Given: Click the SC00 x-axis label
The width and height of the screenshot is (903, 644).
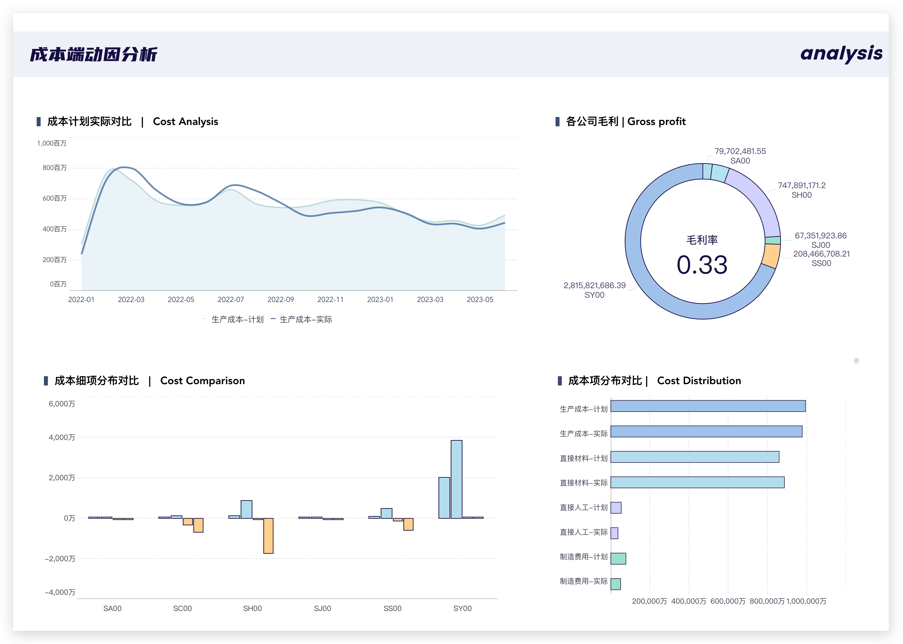Looking at the screenshot, I should tap(182, 608).
